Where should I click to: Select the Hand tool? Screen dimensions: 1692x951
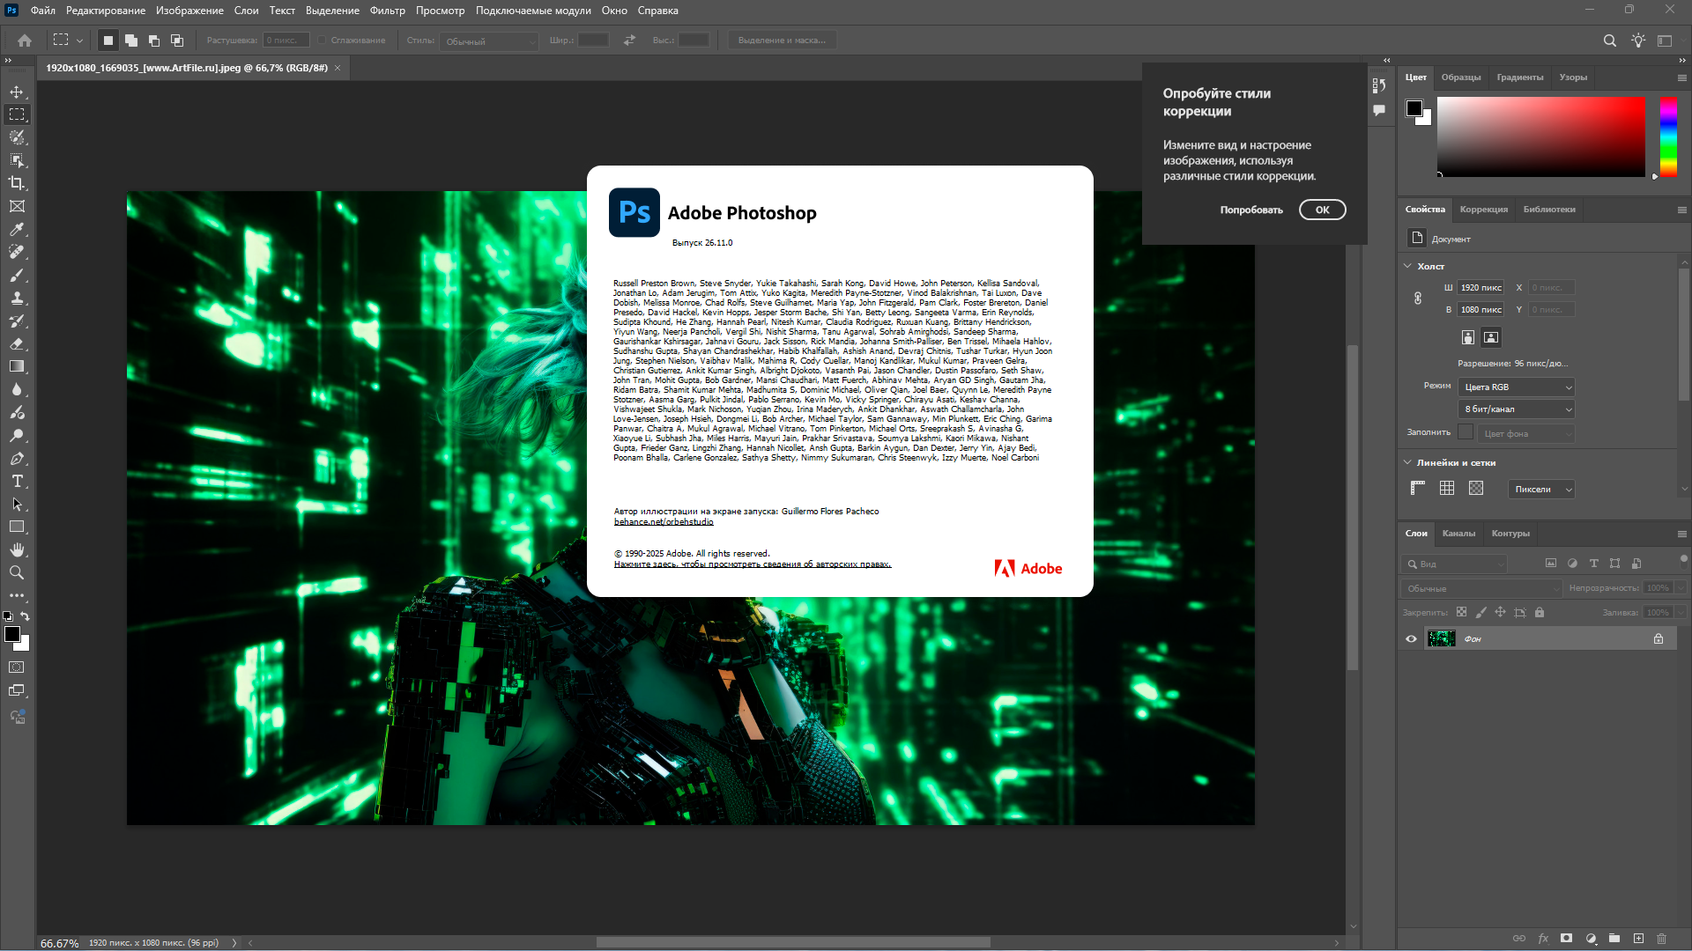[17, 549]
